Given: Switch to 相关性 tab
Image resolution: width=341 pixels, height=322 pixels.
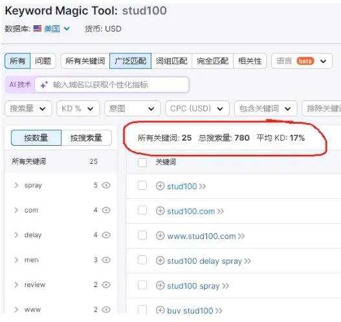Looking at the screenshot, I should point(250,61).
